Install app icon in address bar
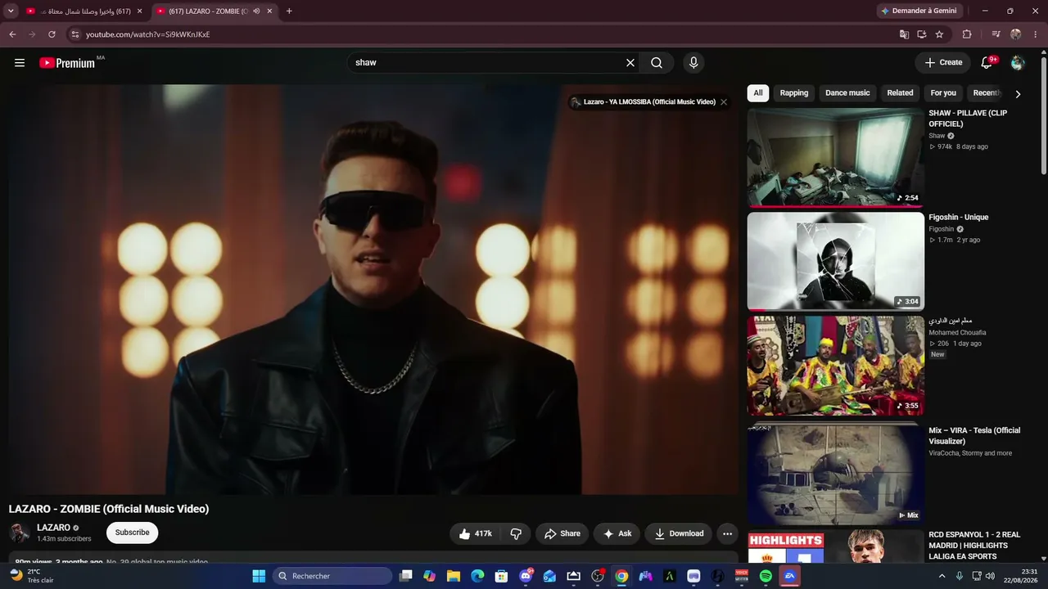The height and width of the screenshot is (589, 1048). point(922,34)
